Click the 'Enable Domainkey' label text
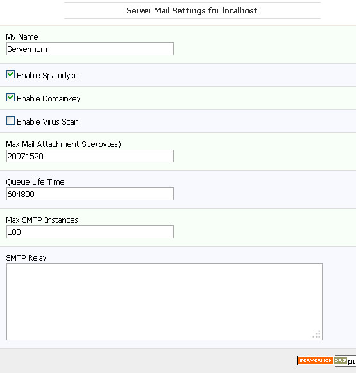The image size is (356, 373). click(x=49, y=98)
